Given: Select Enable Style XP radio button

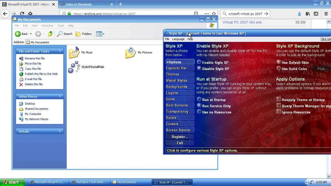Looking at the screenshot, I should pyautogui.click(x=199, y=62).
